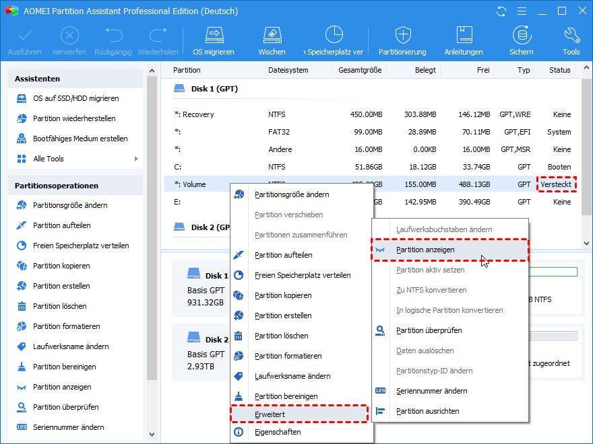This screenshot has height=444, width=593.
Task: Choose Partition anzeigen in the submenu
Action: (450, 250)
